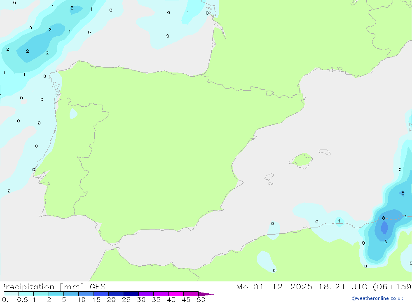Click the '0.1' legend scale label
The width and height of the screenshot is (412, 302).
[x=7, y=300]
